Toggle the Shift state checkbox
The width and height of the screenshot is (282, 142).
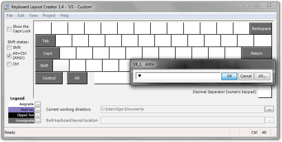pos(9,47)
